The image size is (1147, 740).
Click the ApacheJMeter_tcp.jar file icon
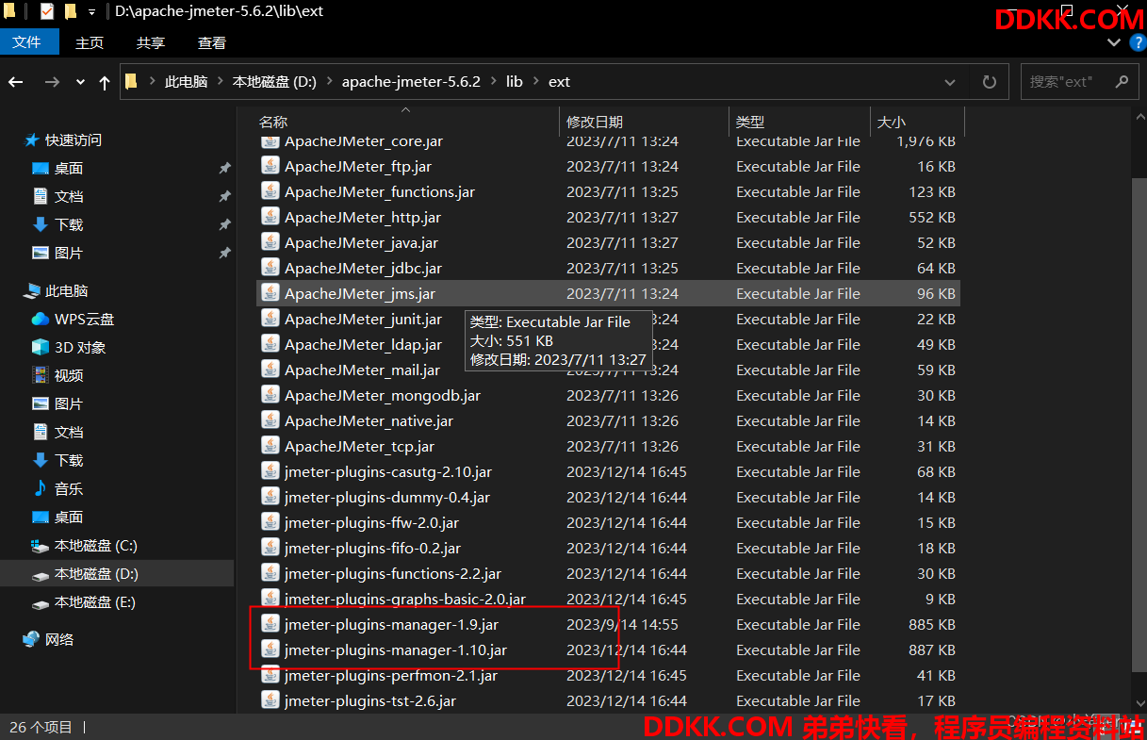click(x=270, y=446)
